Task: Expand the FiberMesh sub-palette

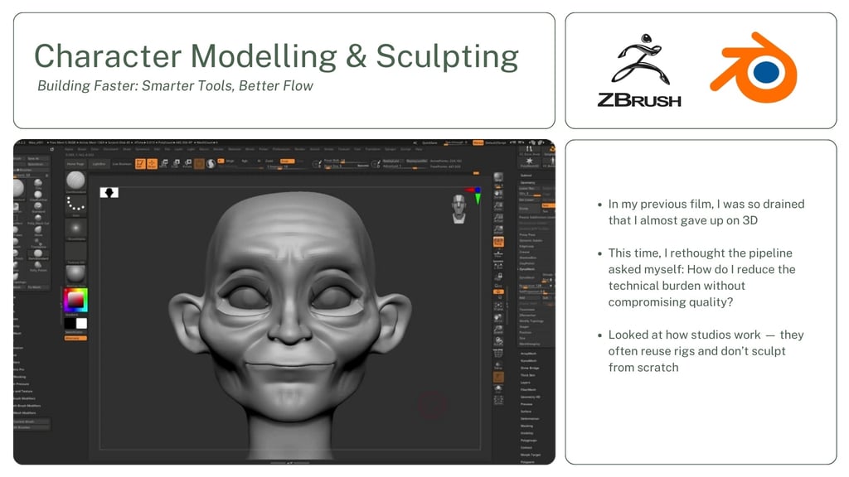Action: [528, 389]
